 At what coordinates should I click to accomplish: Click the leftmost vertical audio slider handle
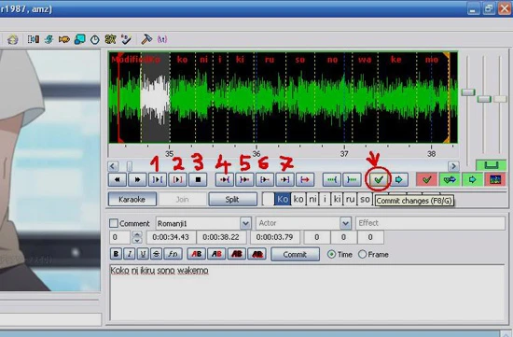click(x=468, y=92)
